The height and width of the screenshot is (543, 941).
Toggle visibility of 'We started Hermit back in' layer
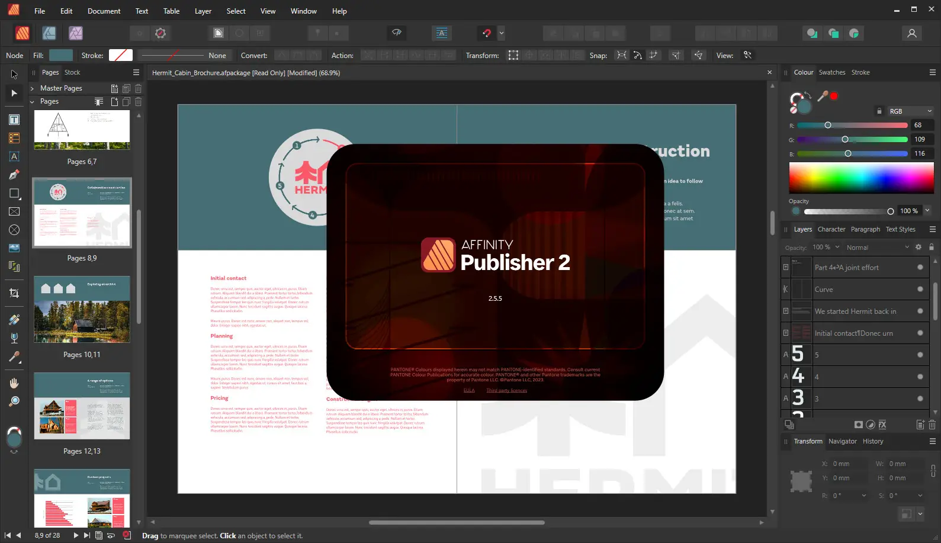pyautogui.click(x=920, y=311)
